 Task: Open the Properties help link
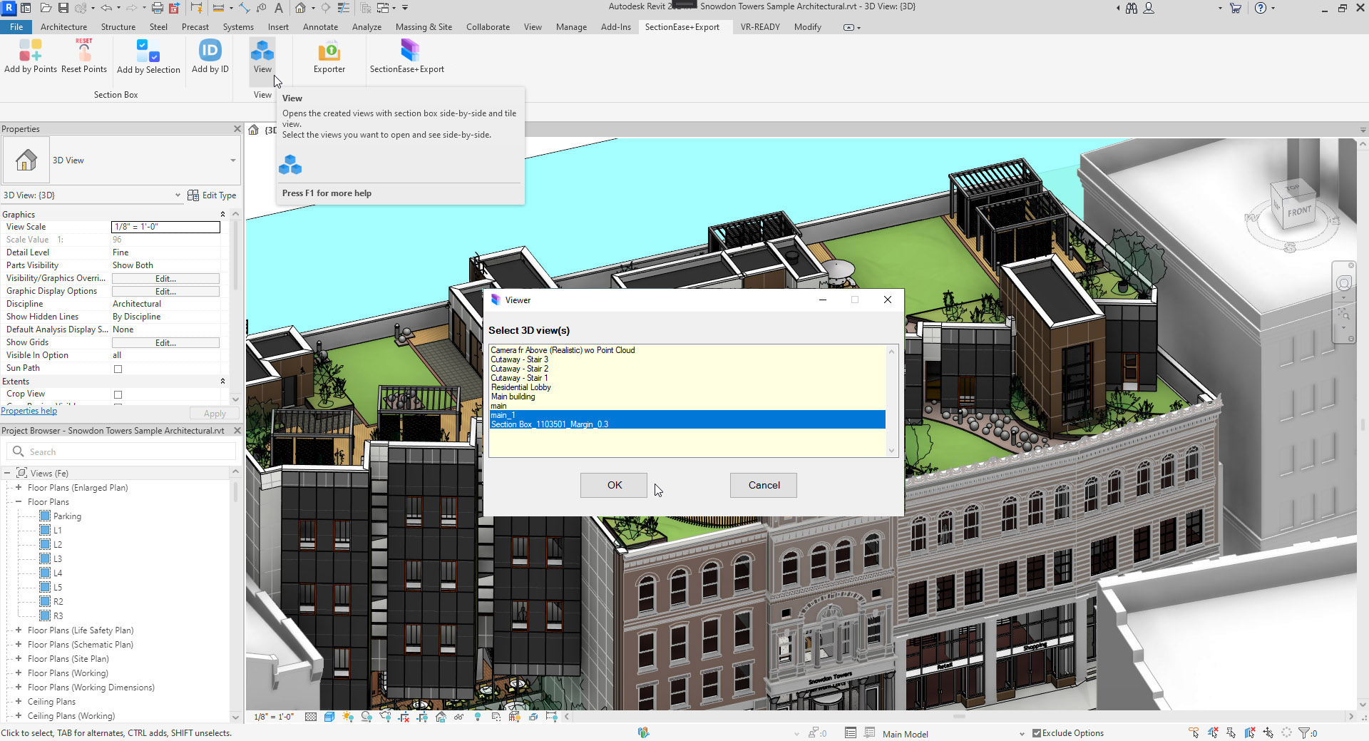point(29,411)
